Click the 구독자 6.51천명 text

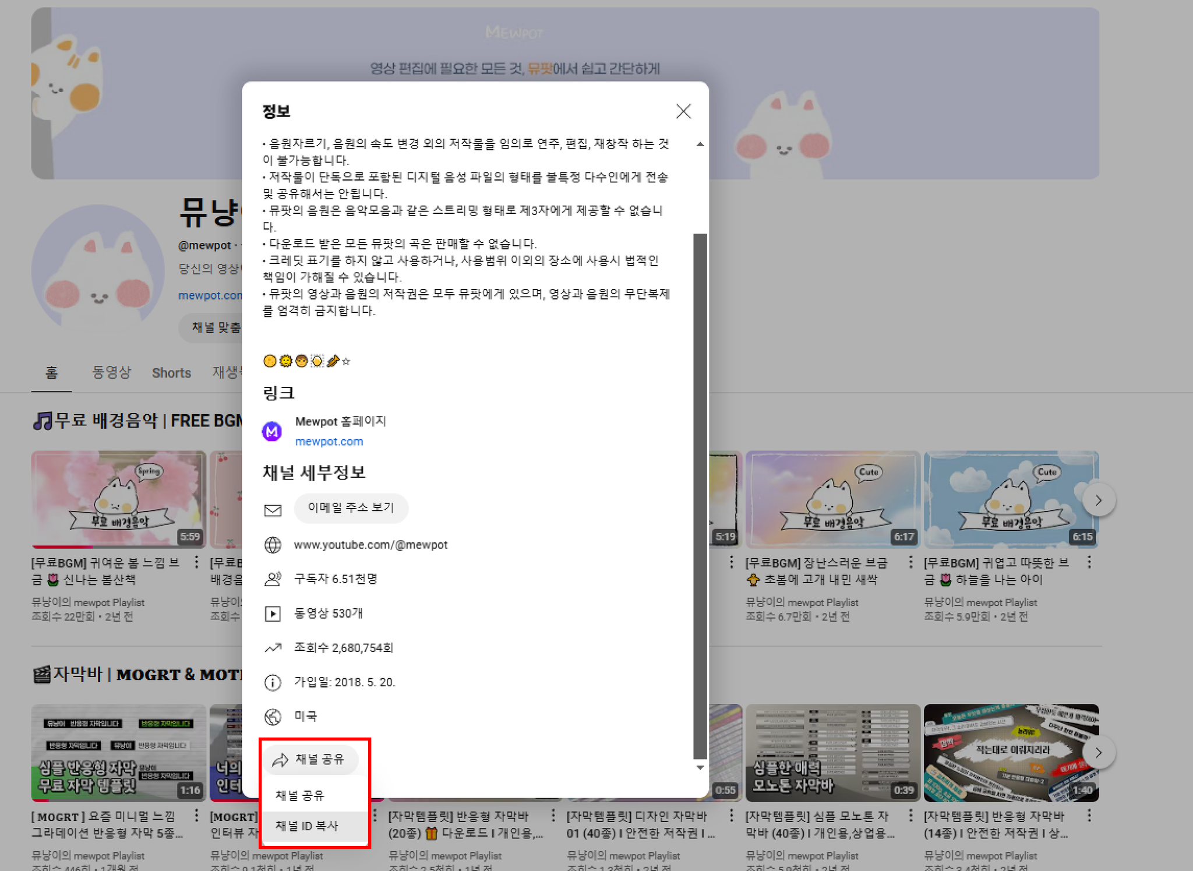click(336, 579)
